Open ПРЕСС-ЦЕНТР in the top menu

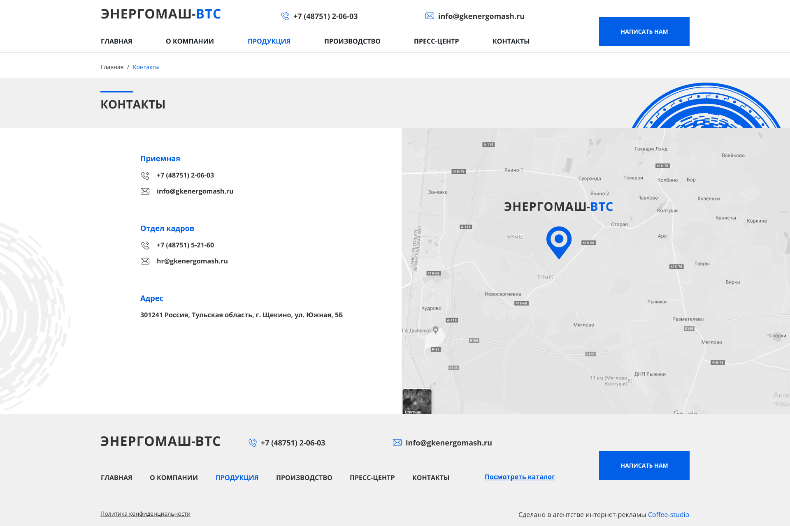click(x=437, y=41)
